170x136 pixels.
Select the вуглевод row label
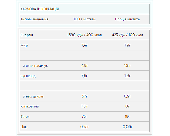pyautogui.click(x=28, y=76)
